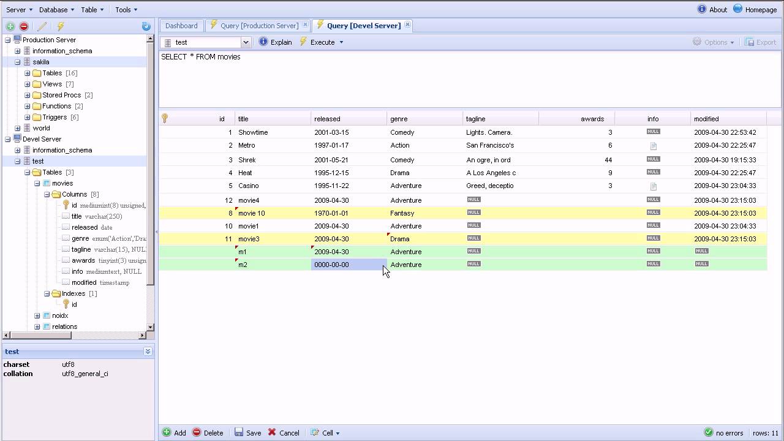Viewport: 784px width, 441px height.
Task: Click the red remove server icon
Action: [24, 26]
